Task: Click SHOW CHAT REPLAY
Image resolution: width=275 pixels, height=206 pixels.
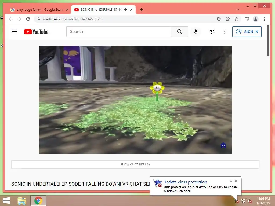Action: tap(135, 164)
